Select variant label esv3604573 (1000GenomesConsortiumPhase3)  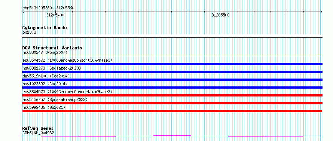(x=67, y=92)
